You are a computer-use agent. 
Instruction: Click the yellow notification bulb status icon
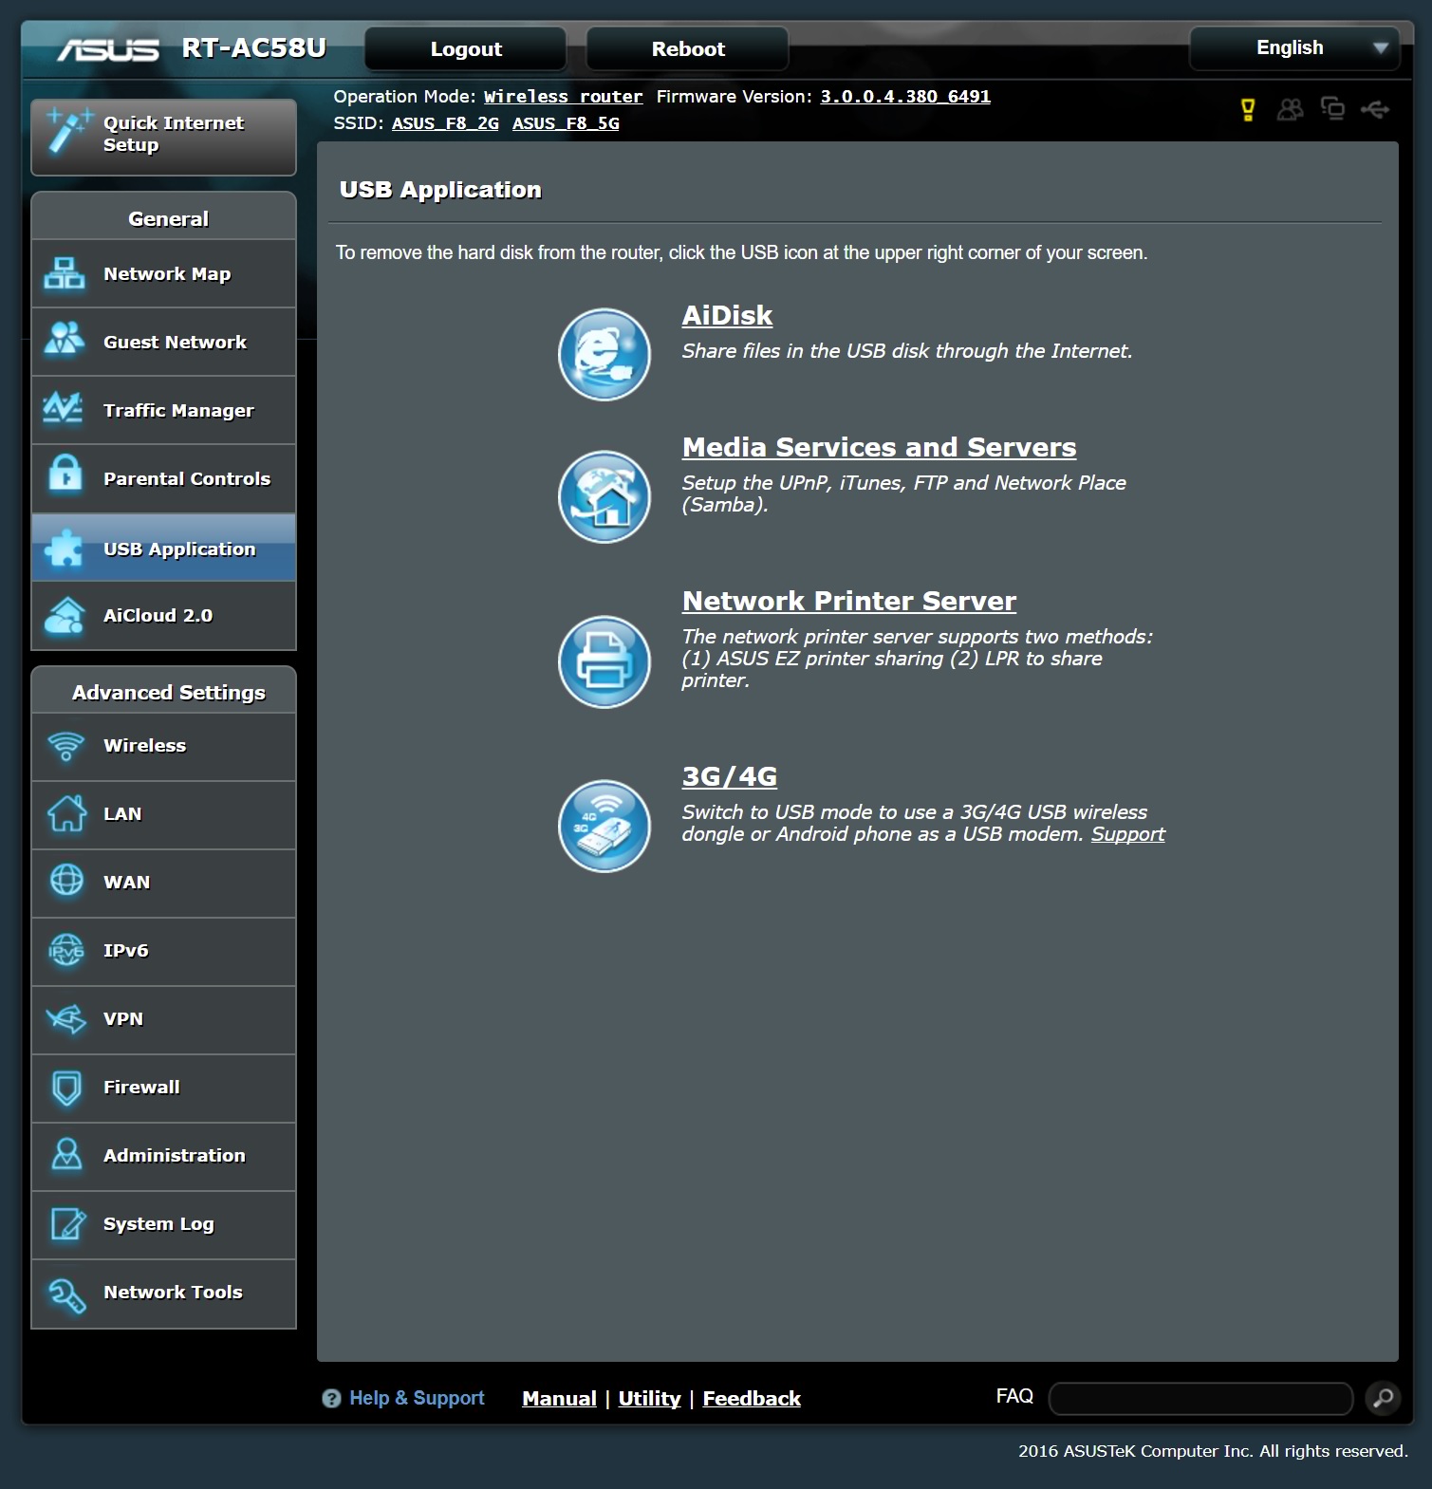[1248, 110]
